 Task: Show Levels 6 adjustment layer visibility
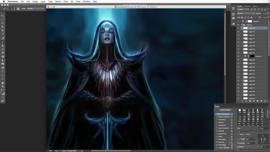238,21
